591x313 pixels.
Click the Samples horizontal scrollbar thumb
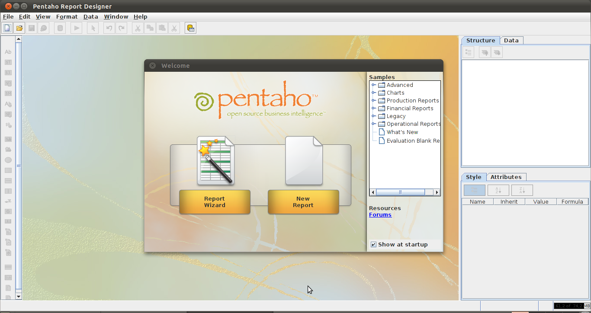point(401,192)
